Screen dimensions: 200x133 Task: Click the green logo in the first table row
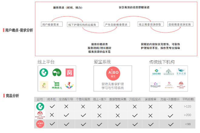[x=40, y=106]
